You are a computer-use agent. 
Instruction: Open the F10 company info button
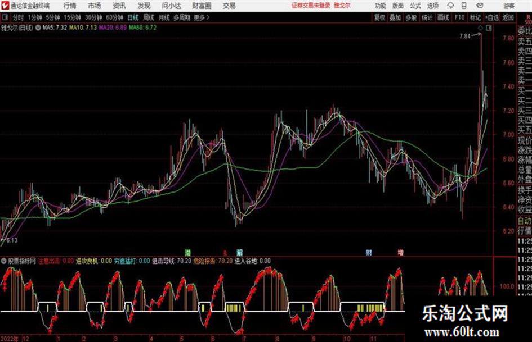pos(459,17)
